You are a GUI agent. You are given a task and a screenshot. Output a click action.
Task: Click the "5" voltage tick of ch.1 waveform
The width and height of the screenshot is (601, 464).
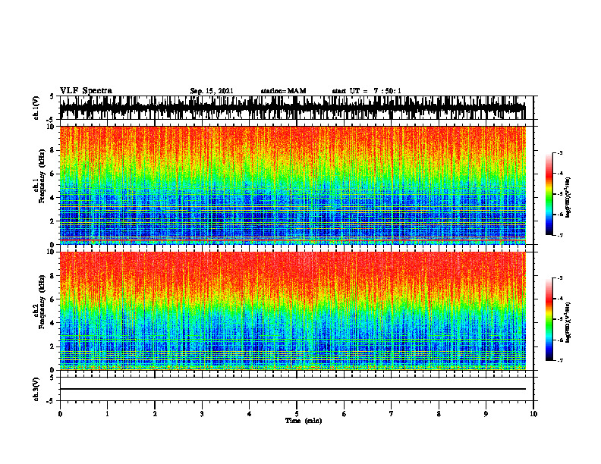52,96
